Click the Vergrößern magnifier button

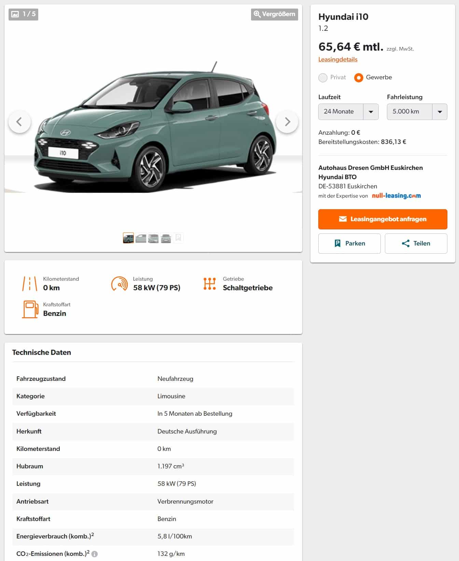point(274,14)
